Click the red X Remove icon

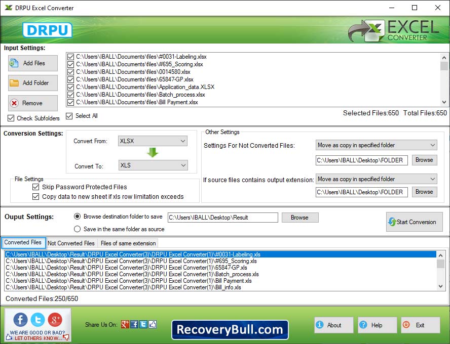point(14,103)
